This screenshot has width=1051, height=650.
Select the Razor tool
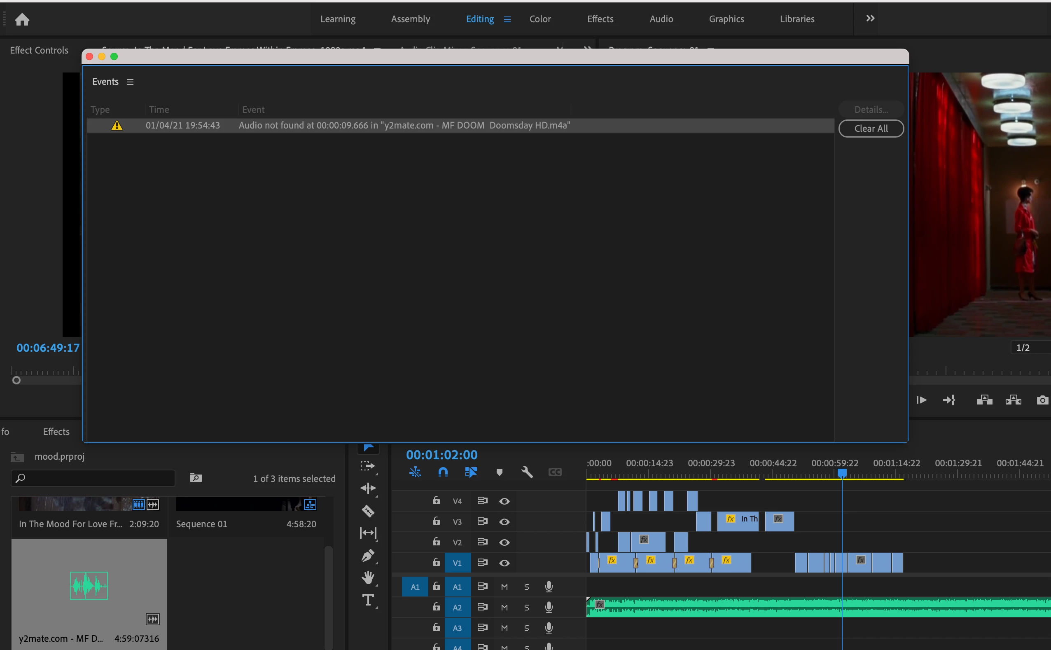[368, 511]
